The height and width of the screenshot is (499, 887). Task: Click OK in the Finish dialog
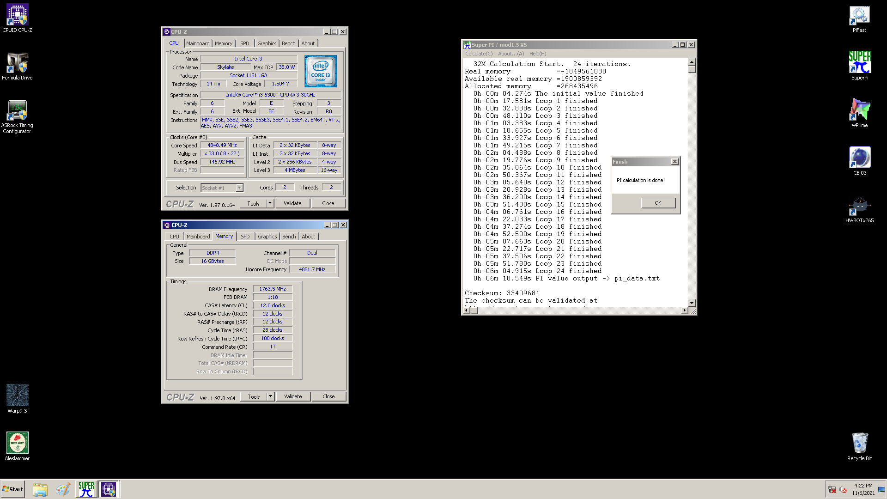pos(658,203)
